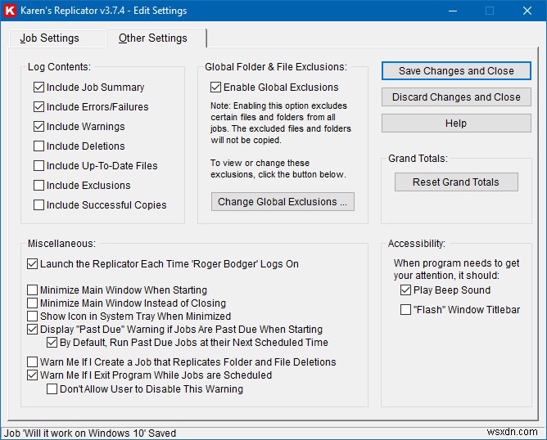Enable Include Deletions checkbox
The height and width of the screenshot is (440, 547).
pyautogui.click(x=38, y=146)
